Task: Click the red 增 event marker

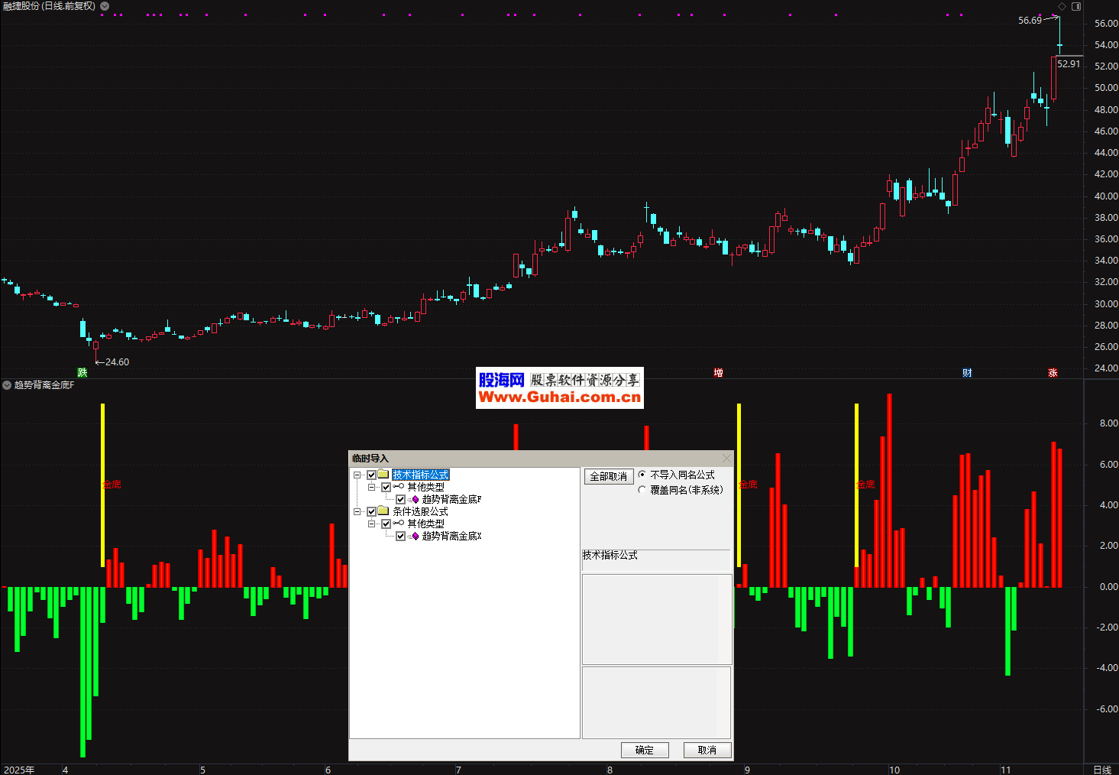Action: coord(718,373)
